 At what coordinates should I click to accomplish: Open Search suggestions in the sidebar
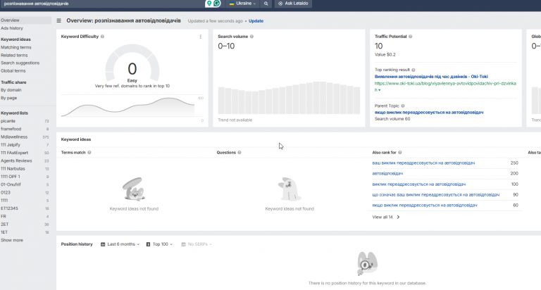click(20, 63)
